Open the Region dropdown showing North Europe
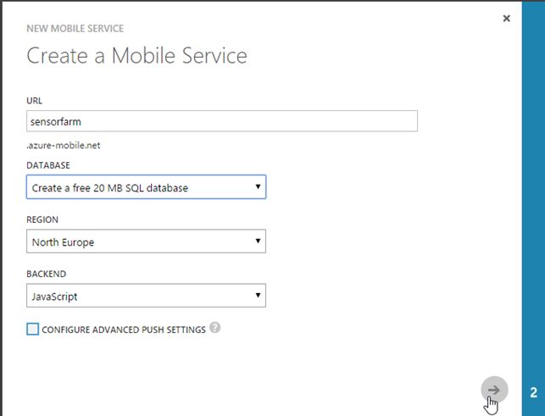The image size is (545, 416). tap(146, 241)
